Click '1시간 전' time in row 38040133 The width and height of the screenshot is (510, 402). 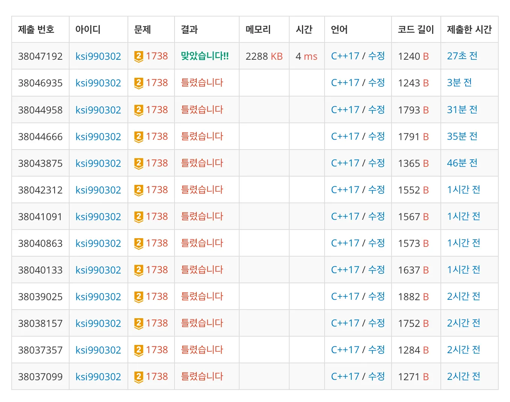coord(463,270)
